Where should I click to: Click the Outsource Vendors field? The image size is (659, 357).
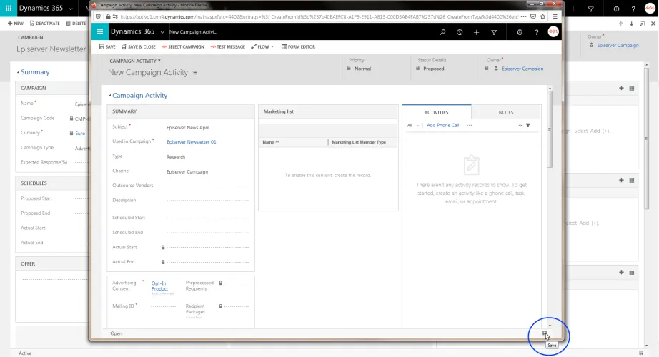tap(207, 186)
